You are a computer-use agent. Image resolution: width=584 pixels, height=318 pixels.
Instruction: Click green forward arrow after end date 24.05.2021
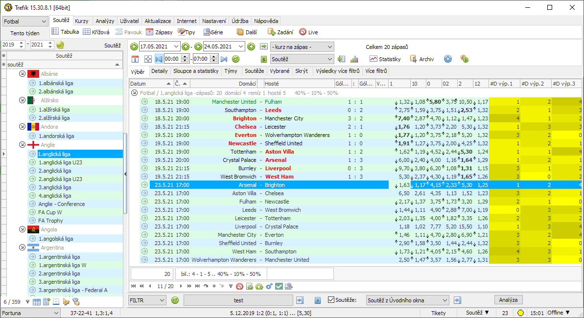click(251, 46)
